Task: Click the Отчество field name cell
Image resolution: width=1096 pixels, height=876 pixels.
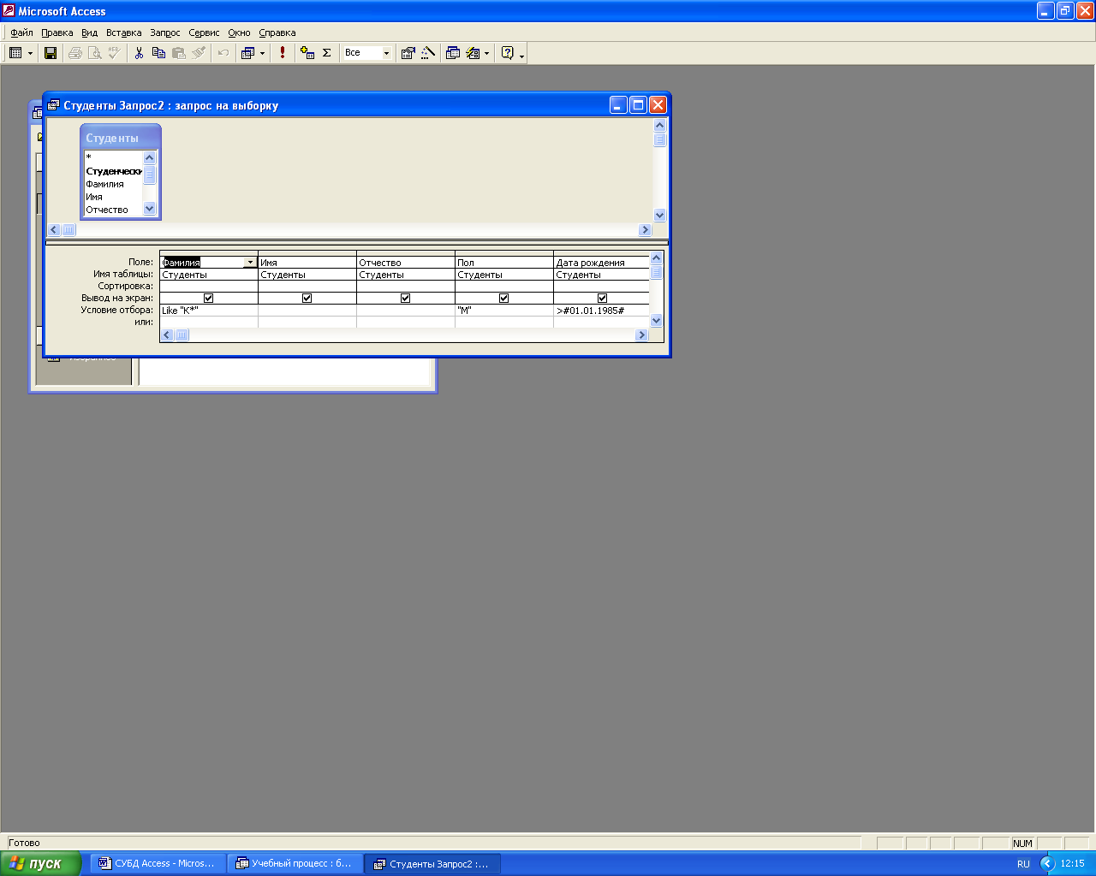Action: [406, 263]
